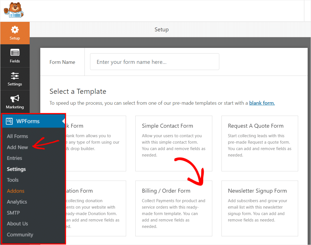The width and height of the screenshot is (311, 245).
Task: Select Fields label in builder sidebar
Action: [x=15, y=61]
